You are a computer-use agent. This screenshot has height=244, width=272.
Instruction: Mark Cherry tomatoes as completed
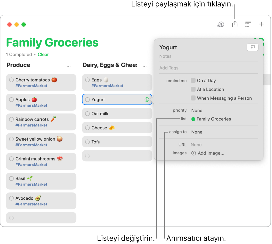pyautogui.click(x=11, y=80)
